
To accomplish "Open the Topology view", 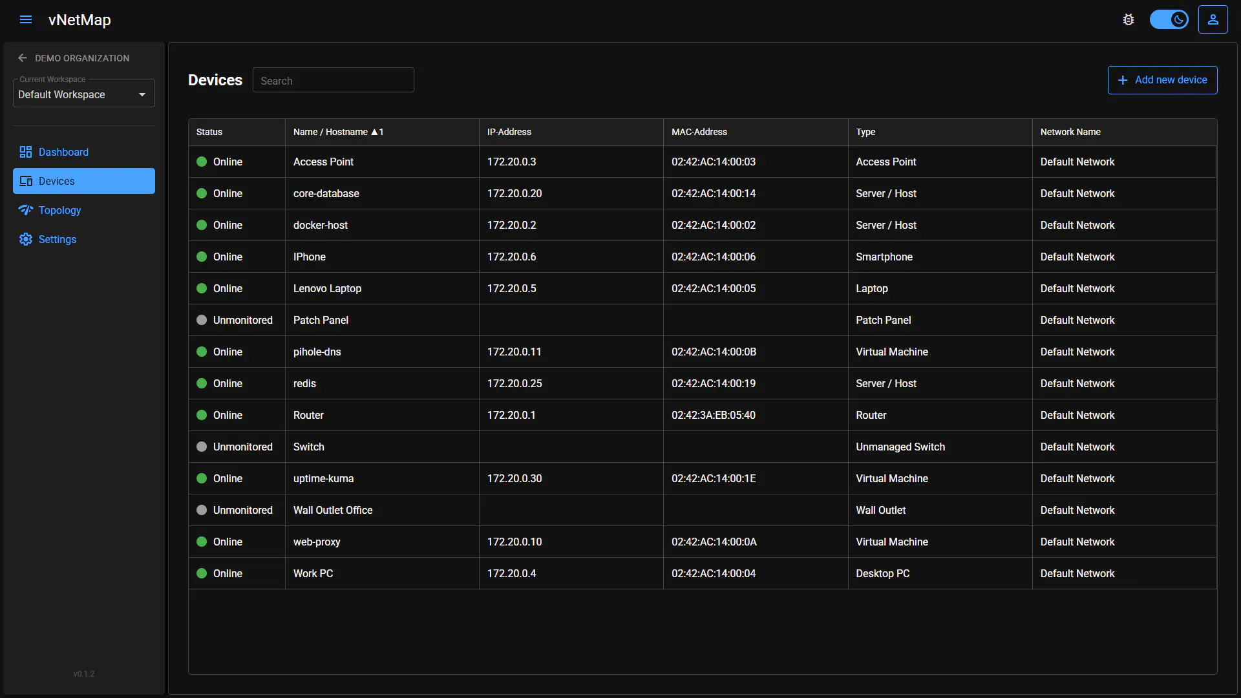I will point(84,210).
